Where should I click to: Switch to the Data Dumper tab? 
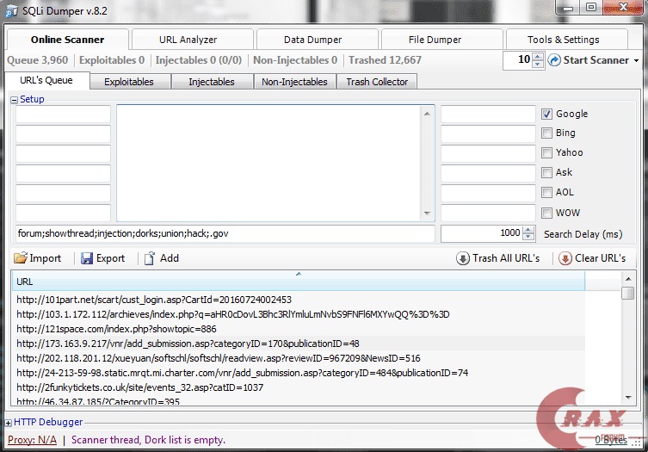312,40
